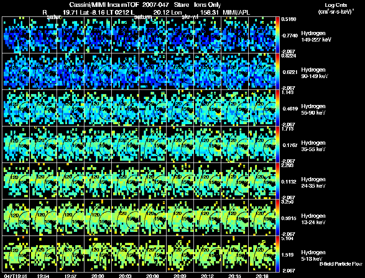Click the color scale value '0.4619'
Screen dimensions: 365x278
pyautogui.click(x=290, y=109)
